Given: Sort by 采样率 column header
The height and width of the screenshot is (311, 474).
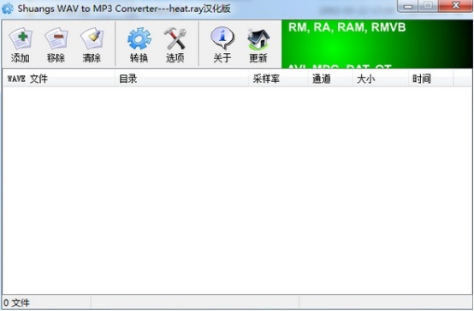Looking at the screenshot, I should click(x=278, y=79).
